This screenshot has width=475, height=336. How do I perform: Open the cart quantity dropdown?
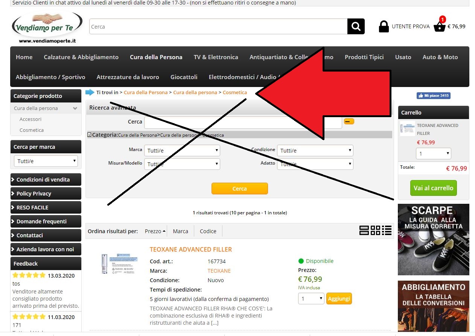click(x=433, y=154)
